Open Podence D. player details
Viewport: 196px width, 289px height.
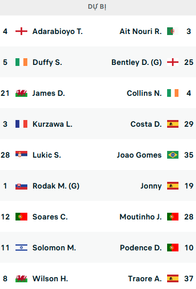141,247
